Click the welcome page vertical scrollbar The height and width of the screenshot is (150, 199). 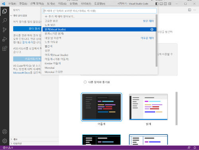click(x=176, y=108)
